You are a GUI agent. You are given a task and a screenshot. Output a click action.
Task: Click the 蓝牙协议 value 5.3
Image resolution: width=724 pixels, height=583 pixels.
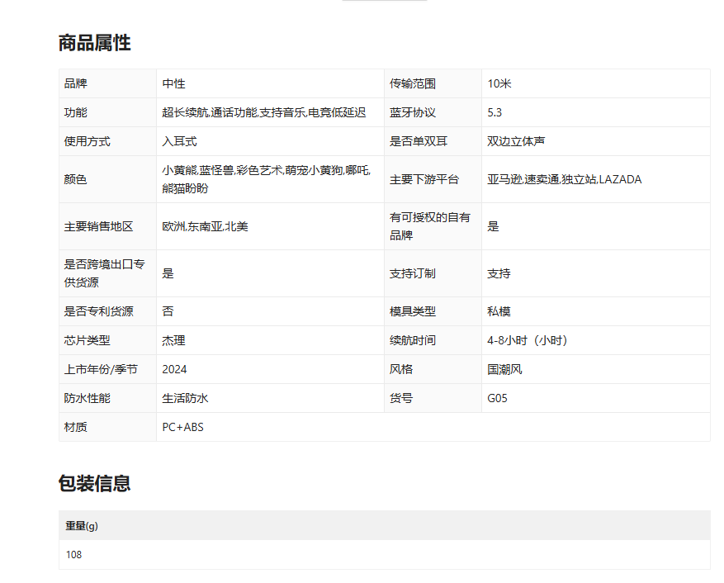click(x=494, y=112)
